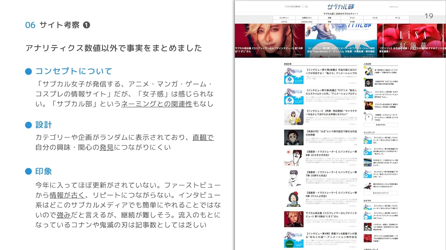
Task: Open the coming soon navigation tab
Action: [307, 22]
